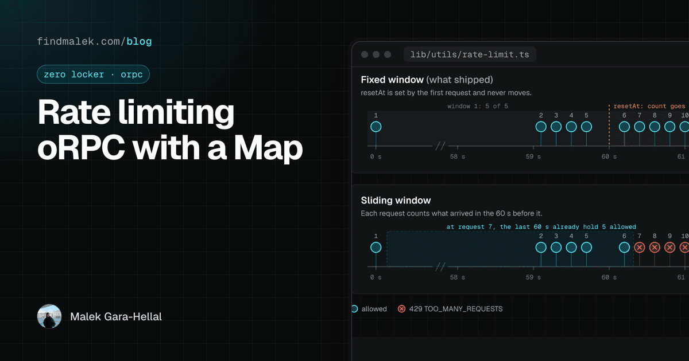This screenshot has width=689, height=361.
Task: Click the '59 s' axis label in the Sliding window chart
Action: 533,277
